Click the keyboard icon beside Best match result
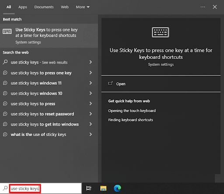 pos(7,31)
